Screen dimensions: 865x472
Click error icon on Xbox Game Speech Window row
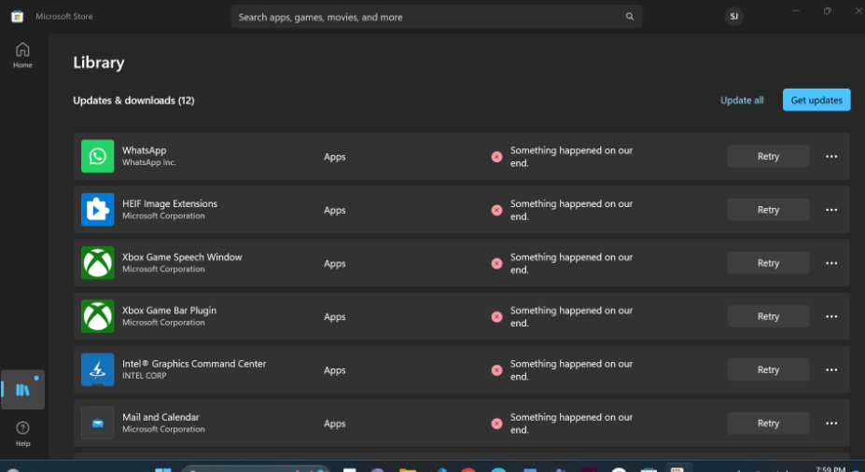tap(497, 264)
